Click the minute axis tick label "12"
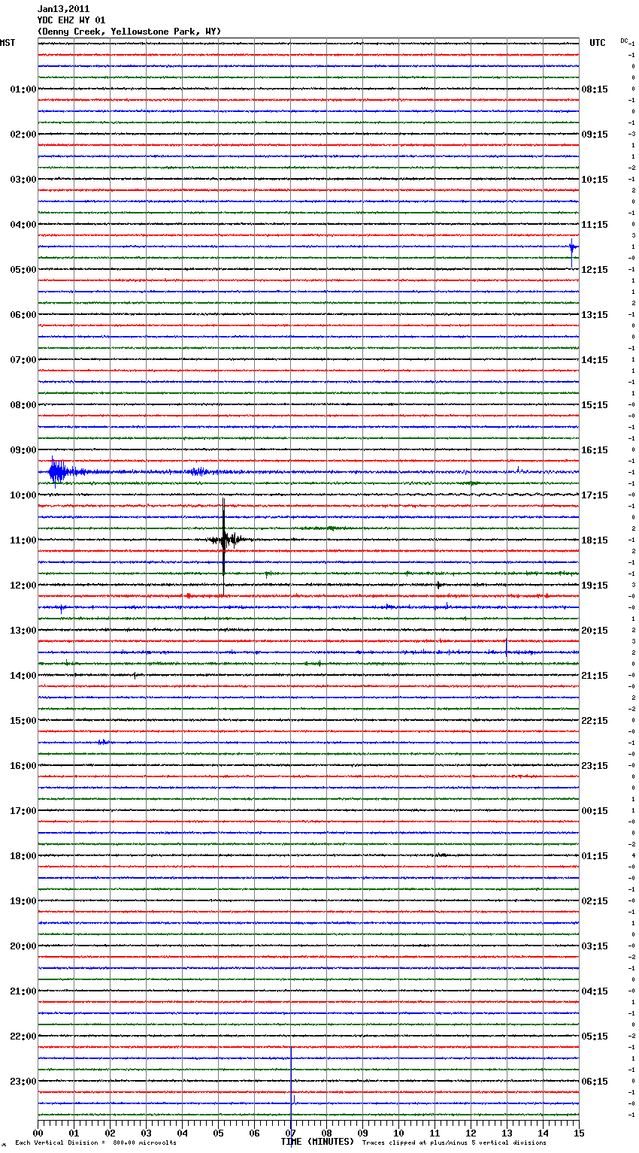The width and height of the screenshot is (639, 1153). coord(471,1133)
